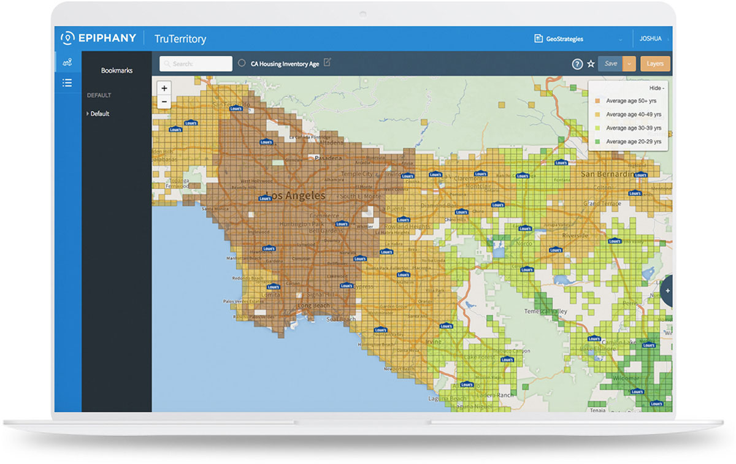The image size is (736, 464).
Task: Click the edit icon beside CA Housing Inventory Age
Action: (328, 63)
